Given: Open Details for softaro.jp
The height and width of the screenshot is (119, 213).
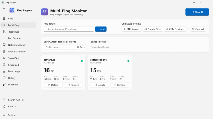Looking at the screenshot, I should point(53,85).
